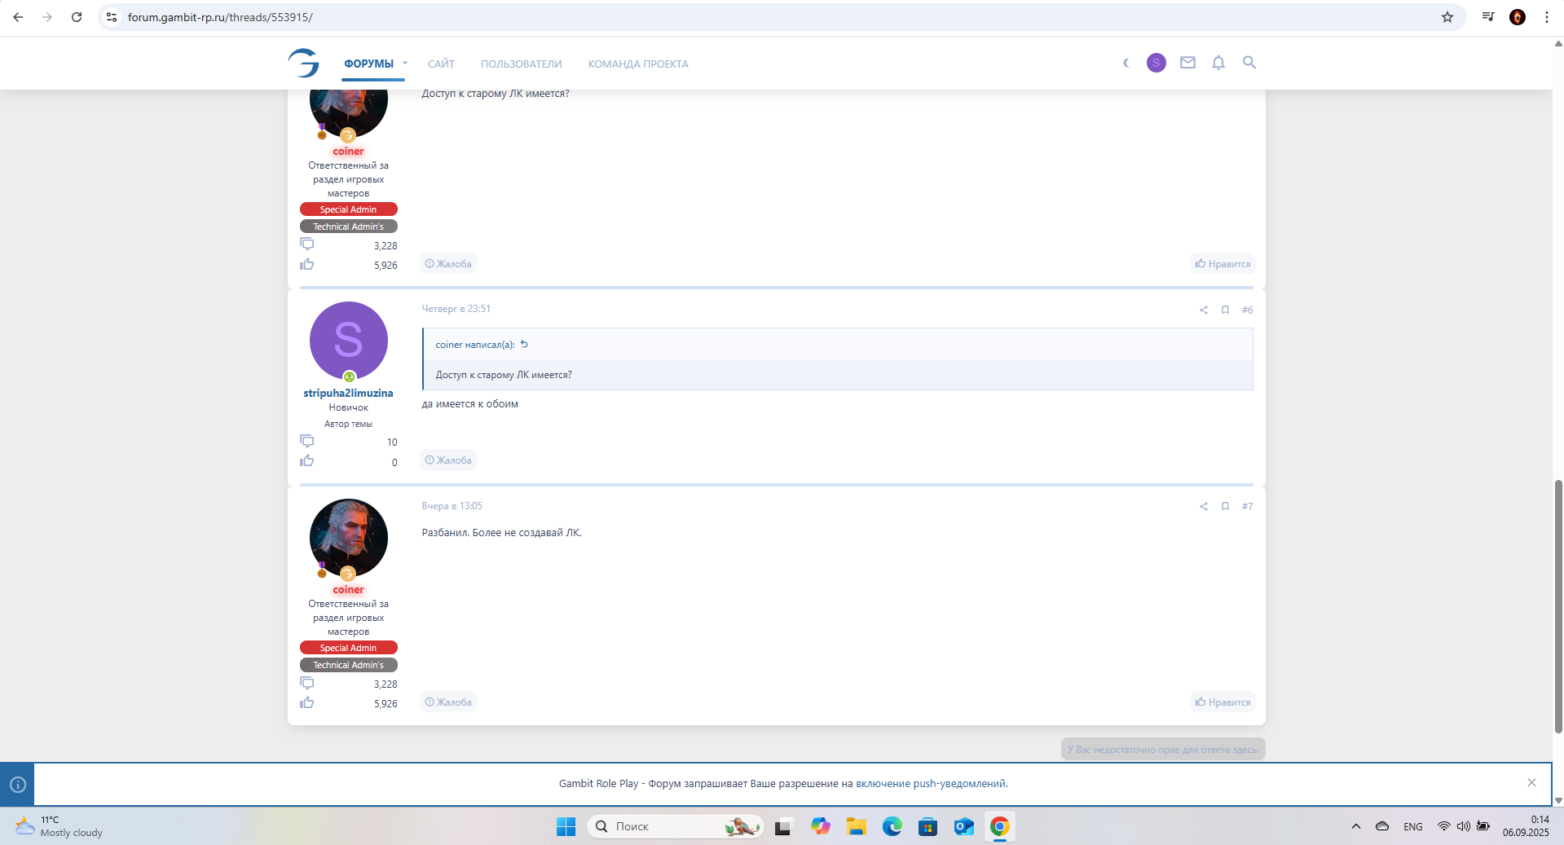Expand the quoted coiner message link arrow
1564x845 pixels.
click(x=524, y=344)
